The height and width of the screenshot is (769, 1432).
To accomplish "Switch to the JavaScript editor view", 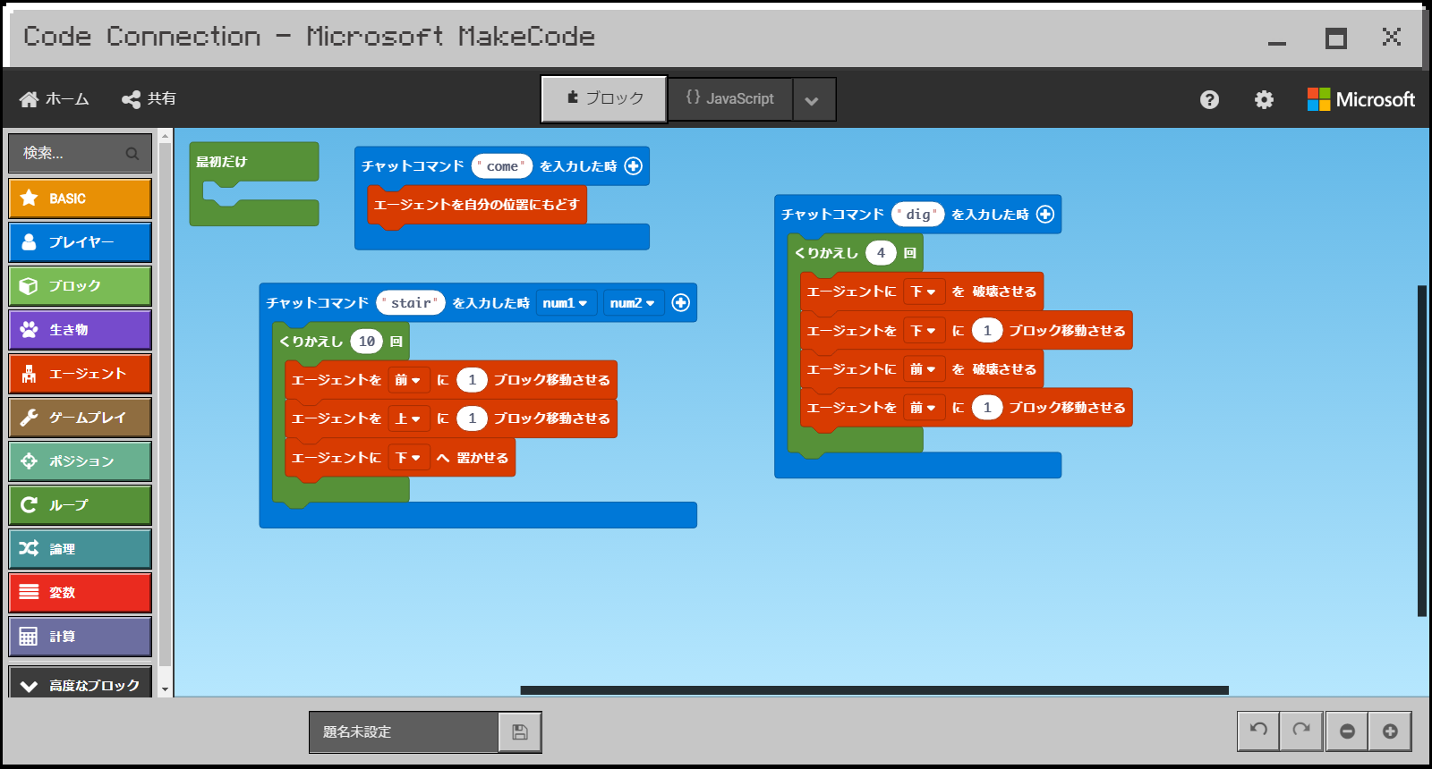I will click(729, 98).
